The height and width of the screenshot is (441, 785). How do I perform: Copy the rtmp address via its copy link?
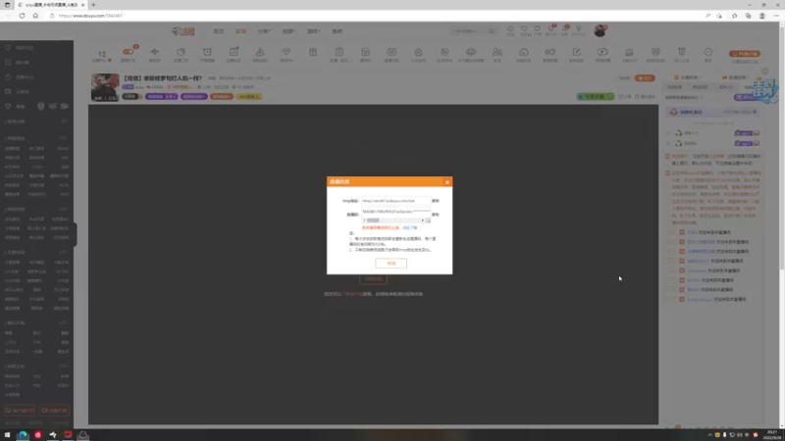click(436, 201)
